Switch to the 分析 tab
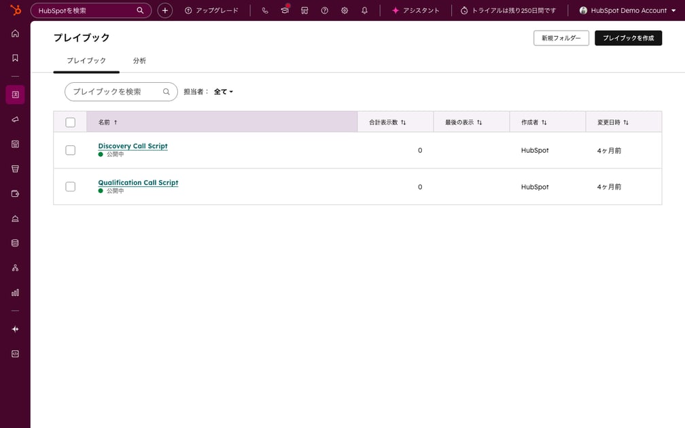 tap(140, 60)
